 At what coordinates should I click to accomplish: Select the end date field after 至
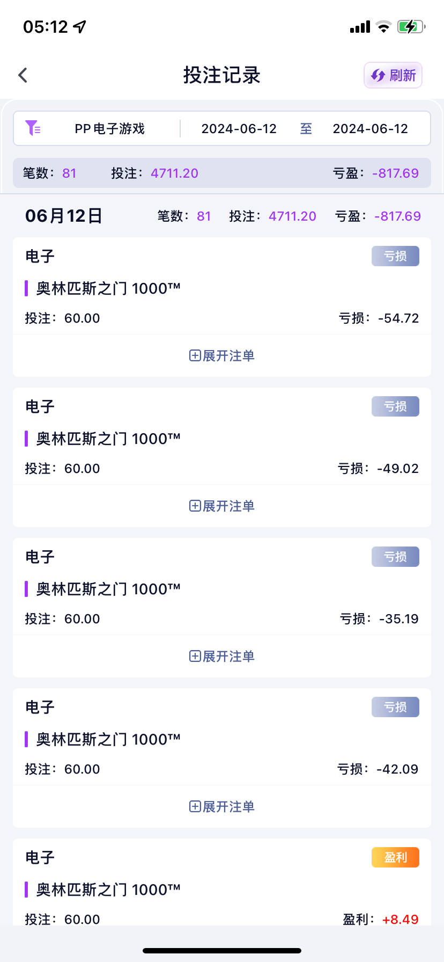pos(370,129)
